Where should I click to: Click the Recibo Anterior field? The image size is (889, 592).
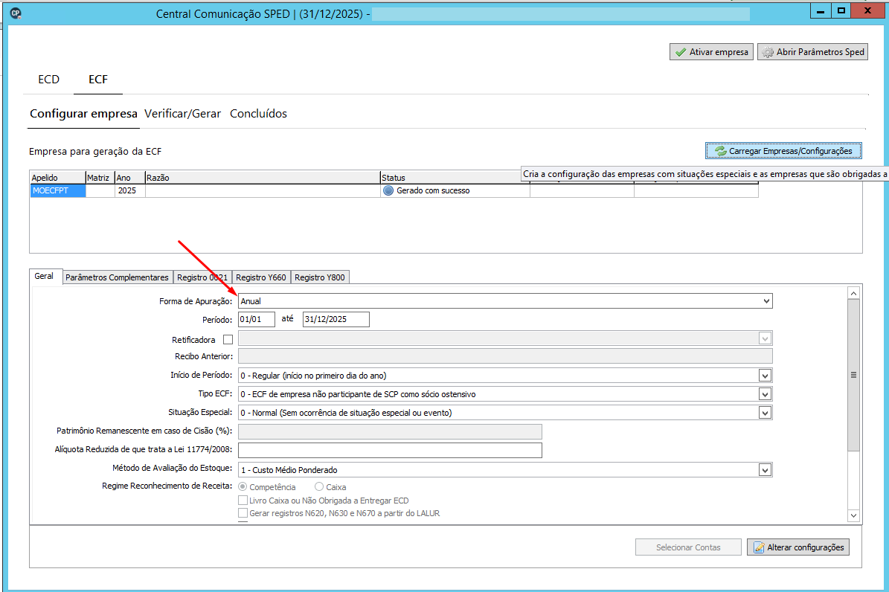[x=505, y=356]
